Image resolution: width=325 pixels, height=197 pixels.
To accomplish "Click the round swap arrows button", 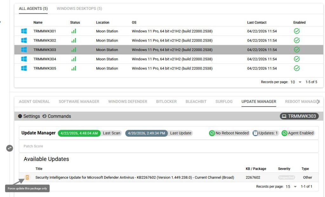I will (10, 148).
